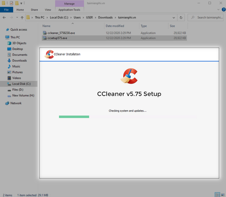The height and width of the screenshot is (197, 226).
Task: Refresh the current folder view
Action: (x=181, y=17)
